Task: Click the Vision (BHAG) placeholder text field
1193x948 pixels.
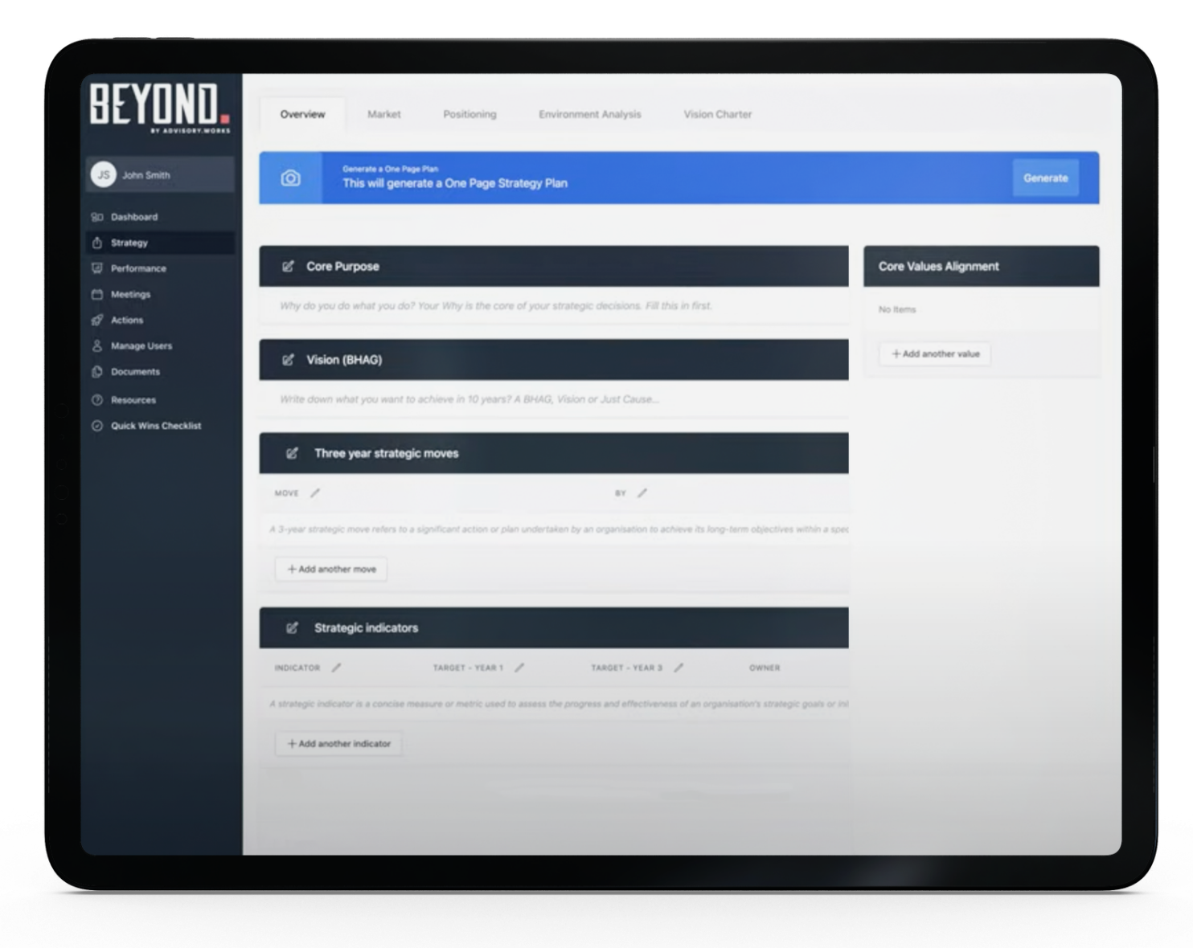Action: (x=554, y=399)
